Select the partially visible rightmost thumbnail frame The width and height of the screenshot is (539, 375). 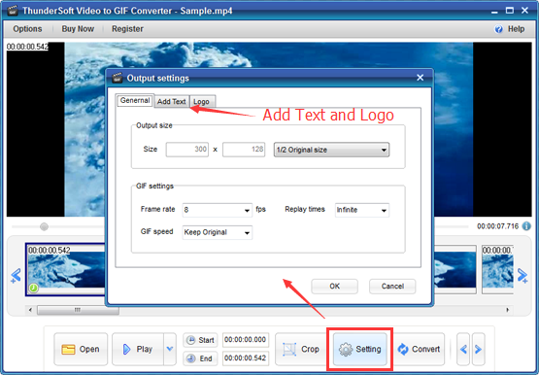[497, 269]
